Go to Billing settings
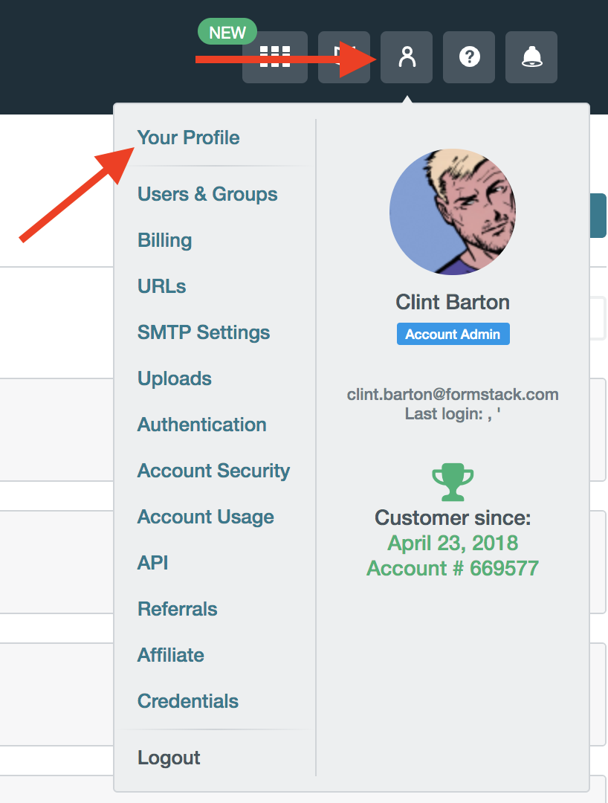The image size is (608, 803). pos(165,240)
